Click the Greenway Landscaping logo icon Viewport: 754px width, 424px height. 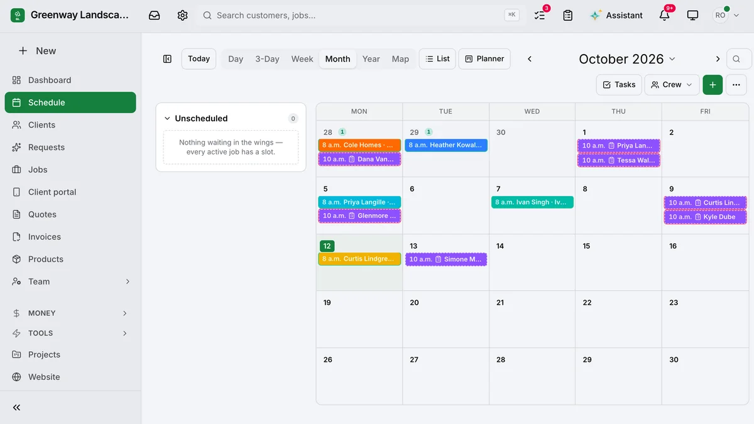(18, 15)
